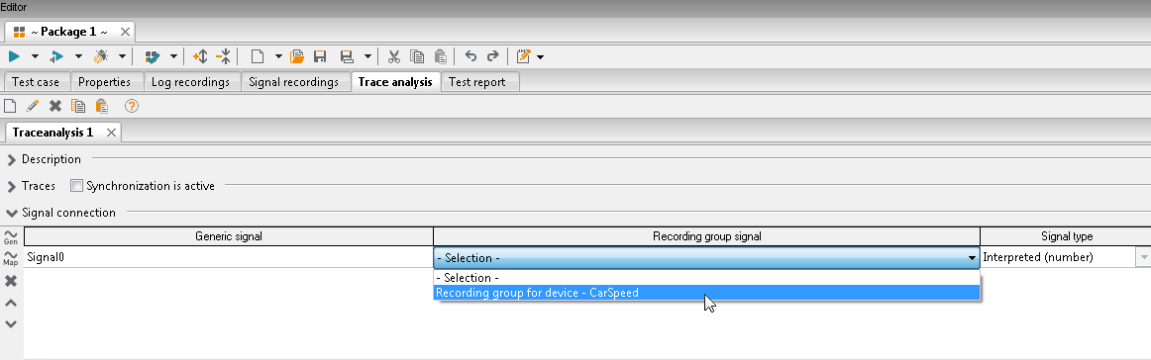
Task: Click the Gen generic signal icon
Action: click(x=10, y=236)
